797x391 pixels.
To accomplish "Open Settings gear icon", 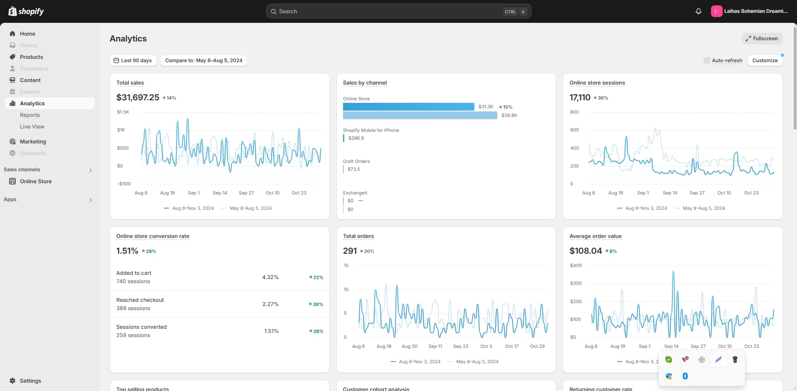I will coord(12,381).
